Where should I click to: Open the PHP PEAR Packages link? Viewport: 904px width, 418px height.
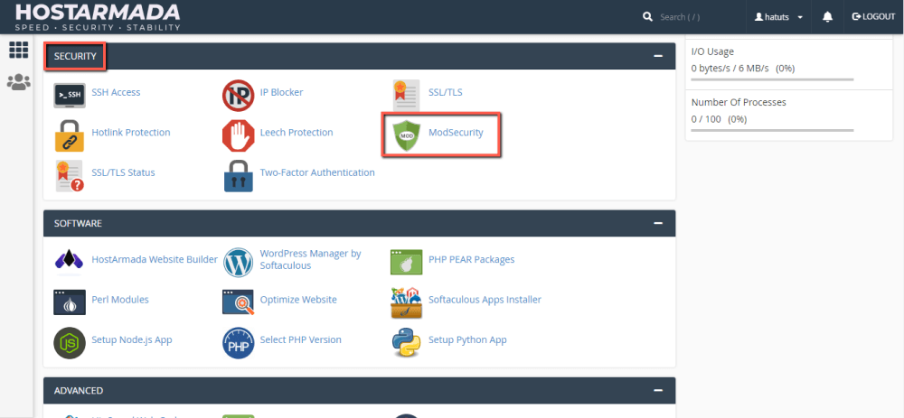472,260
